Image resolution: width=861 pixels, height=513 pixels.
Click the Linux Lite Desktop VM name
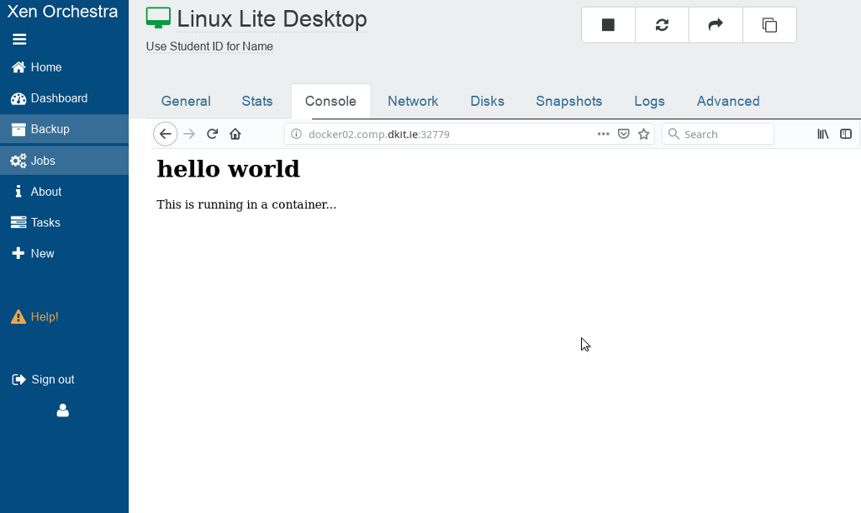click(272, 19)
